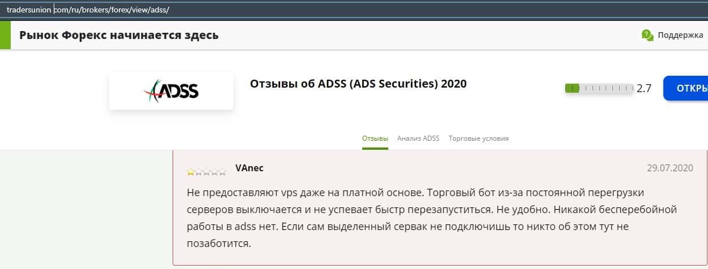Click the green segment of rating bar

pos(572,89)
